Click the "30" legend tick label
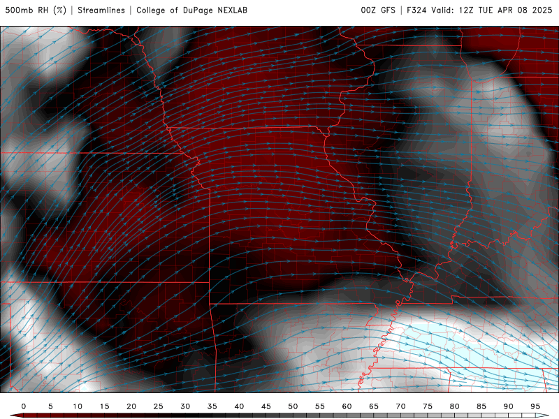 [x=185, y=406]
